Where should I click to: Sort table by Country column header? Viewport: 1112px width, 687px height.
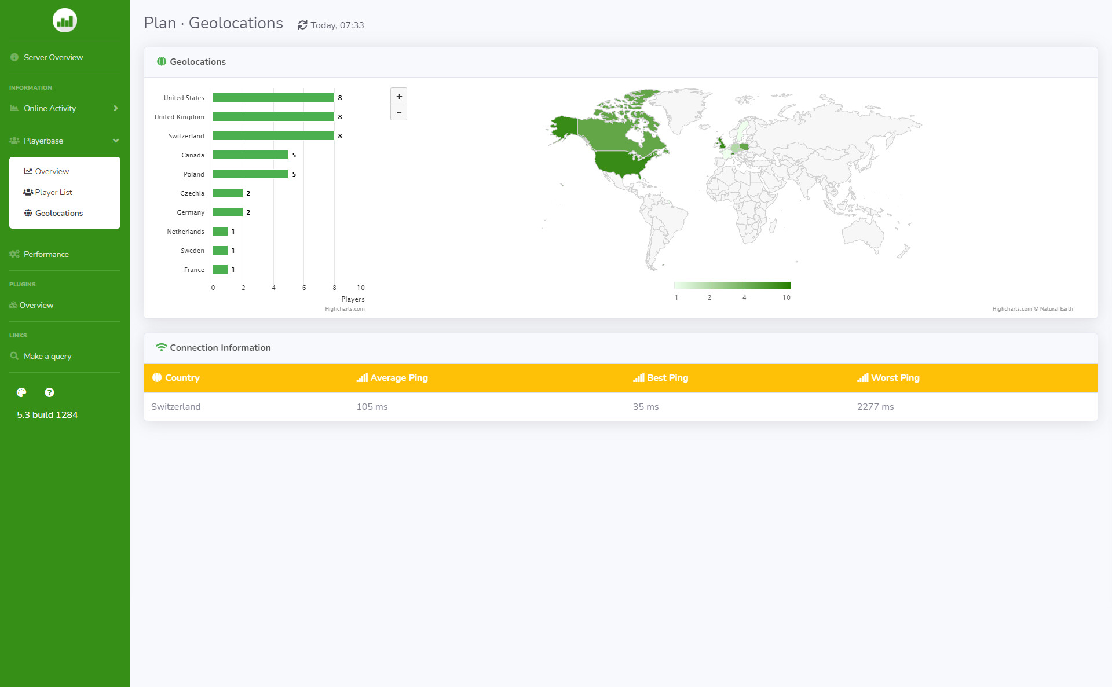click(182, 378)
